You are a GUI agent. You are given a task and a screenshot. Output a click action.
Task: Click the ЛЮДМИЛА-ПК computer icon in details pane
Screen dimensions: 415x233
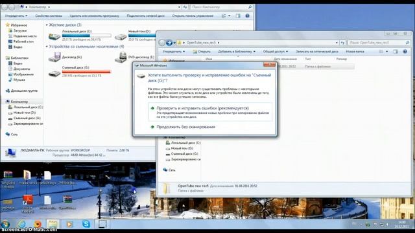10,153
